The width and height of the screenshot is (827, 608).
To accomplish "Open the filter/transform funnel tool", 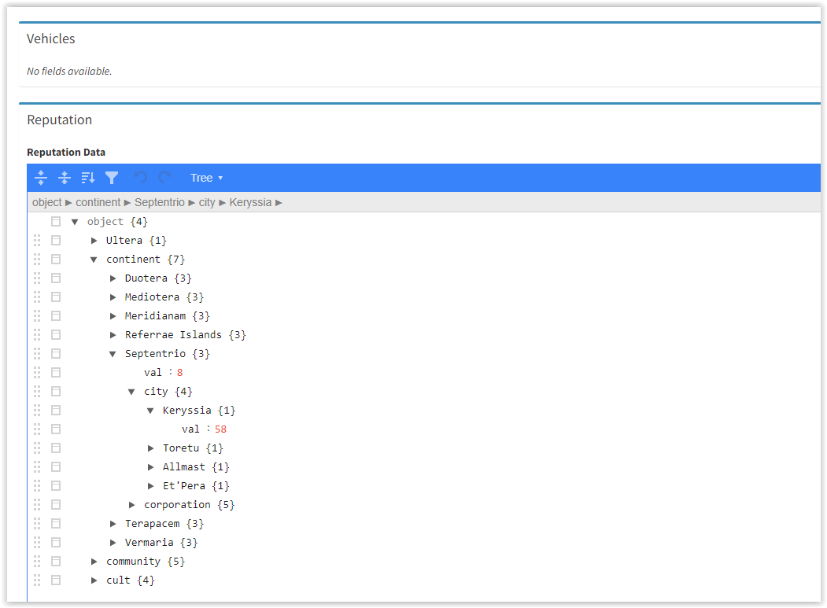I will [112, 178].
